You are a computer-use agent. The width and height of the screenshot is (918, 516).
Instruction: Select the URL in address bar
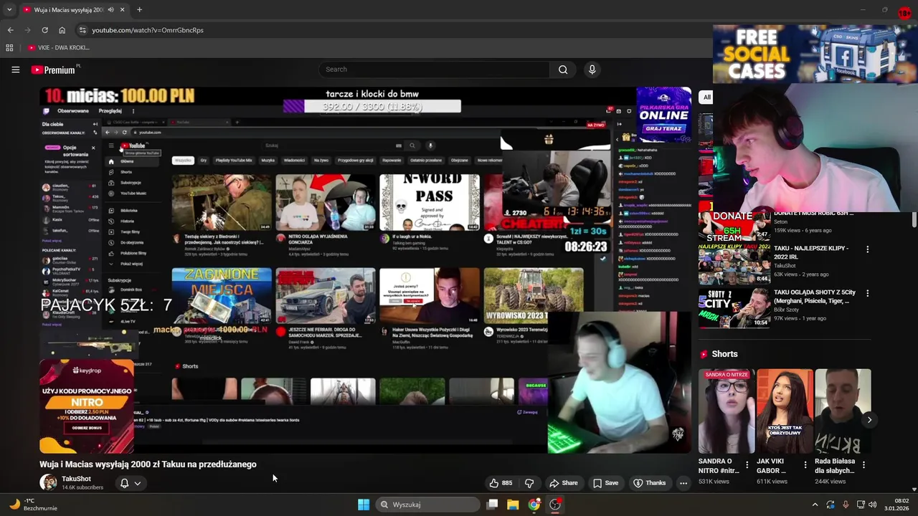pos(148,30)
